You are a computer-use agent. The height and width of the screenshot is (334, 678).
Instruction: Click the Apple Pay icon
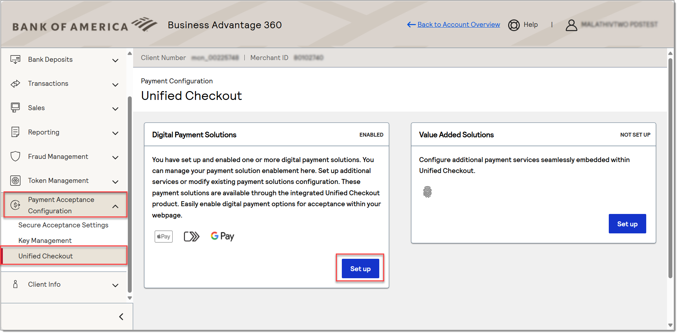pyautogui.click(x=163, y=237)
